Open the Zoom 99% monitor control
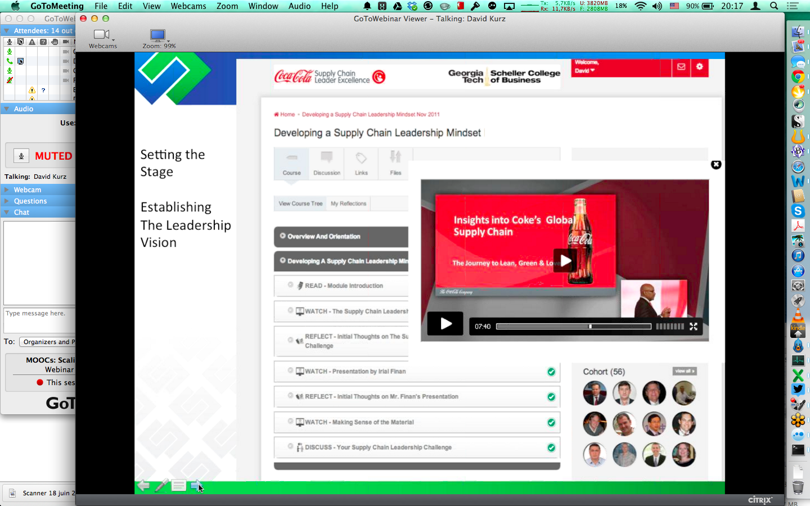 (x=159, y=39)
